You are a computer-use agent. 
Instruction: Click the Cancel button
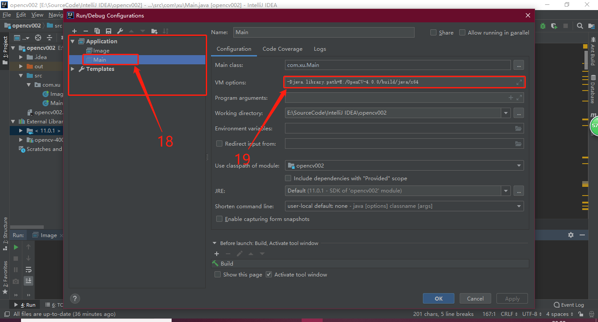click(475, 298)
